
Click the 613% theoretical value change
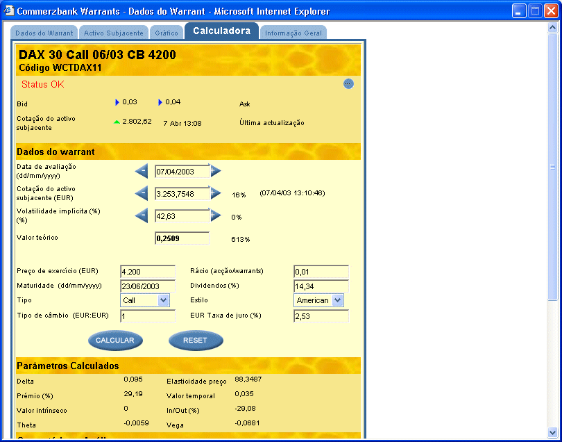tap(241, 240)
